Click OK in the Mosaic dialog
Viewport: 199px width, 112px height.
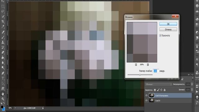(168, 24)
